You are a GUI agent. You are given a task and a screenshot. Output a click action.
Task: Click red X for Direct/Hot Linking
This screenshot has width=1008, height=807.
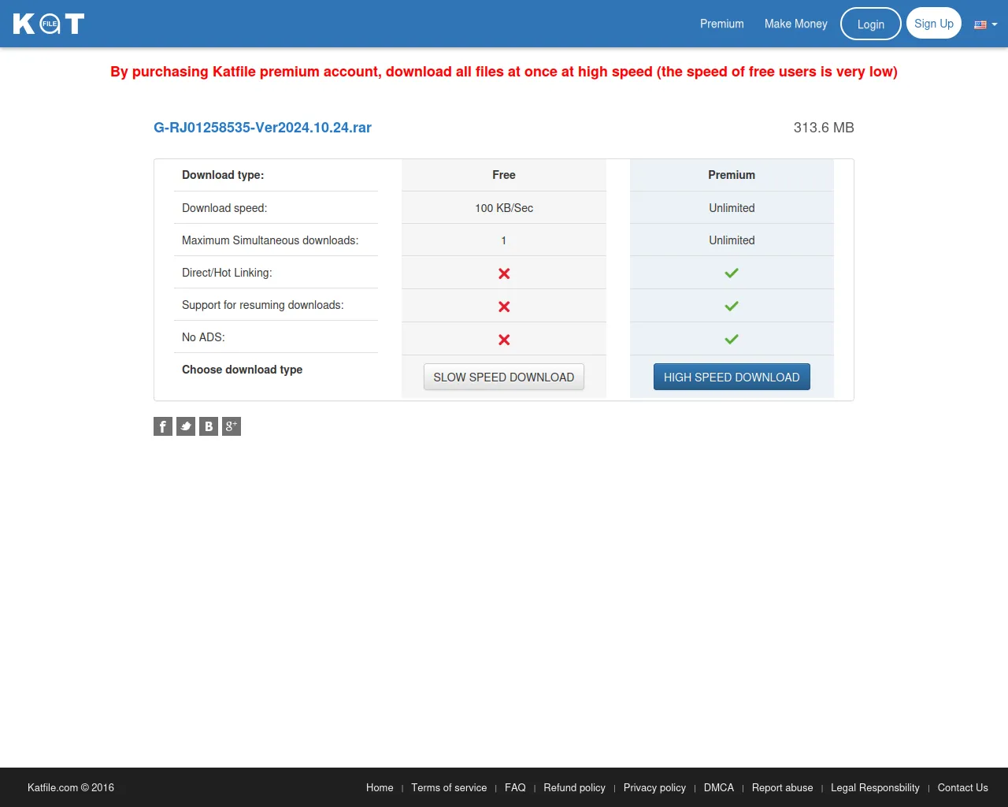click(504, 273)
